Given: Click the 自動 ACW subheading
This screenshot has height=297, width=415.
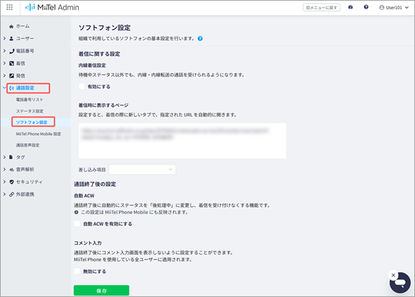Looking at the screenshot, I should pos(84,196).
